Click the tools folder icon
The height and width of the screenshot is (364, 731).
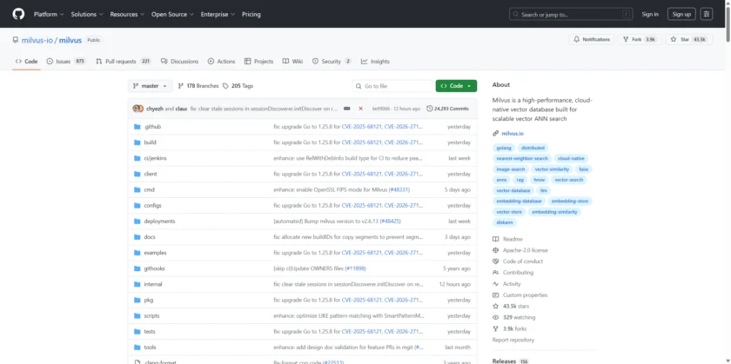point(137,347)
